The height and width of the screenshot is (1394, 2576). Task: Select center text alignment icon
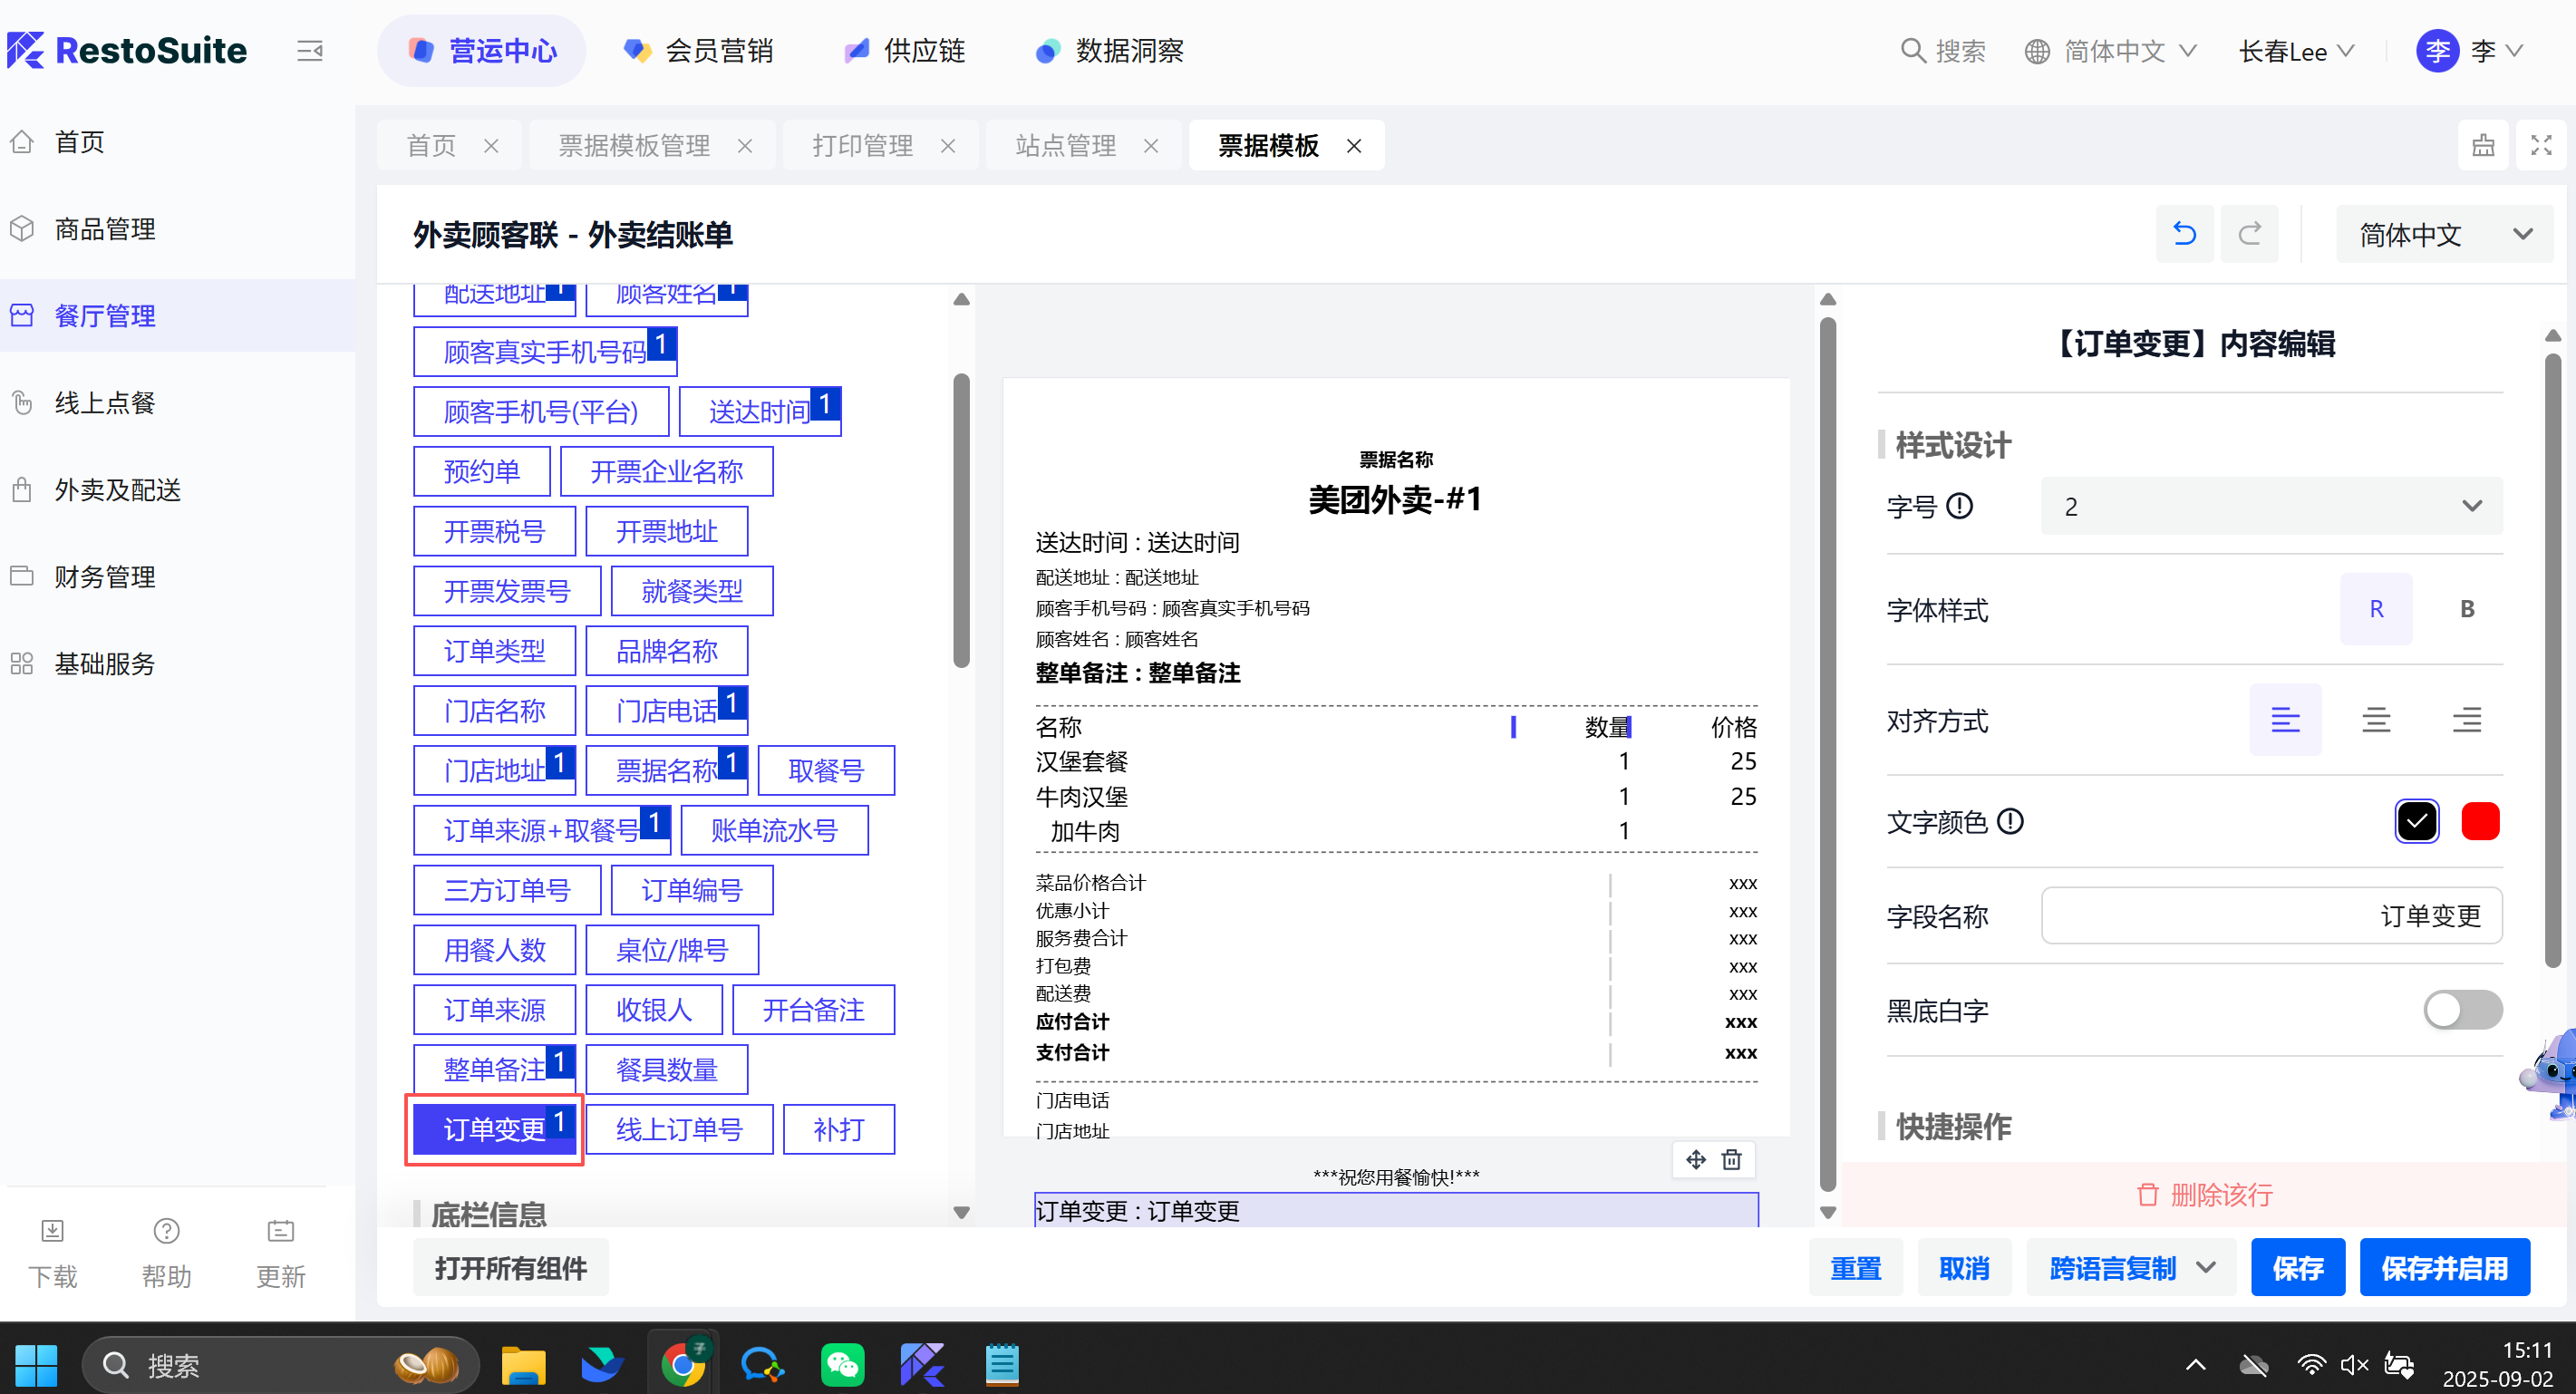pyautogui.click(x=2375, y=719)
